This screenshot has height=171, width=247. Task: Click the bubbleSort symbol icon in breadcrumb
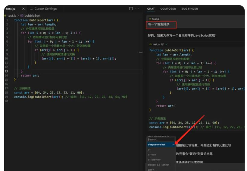point(22,15)
